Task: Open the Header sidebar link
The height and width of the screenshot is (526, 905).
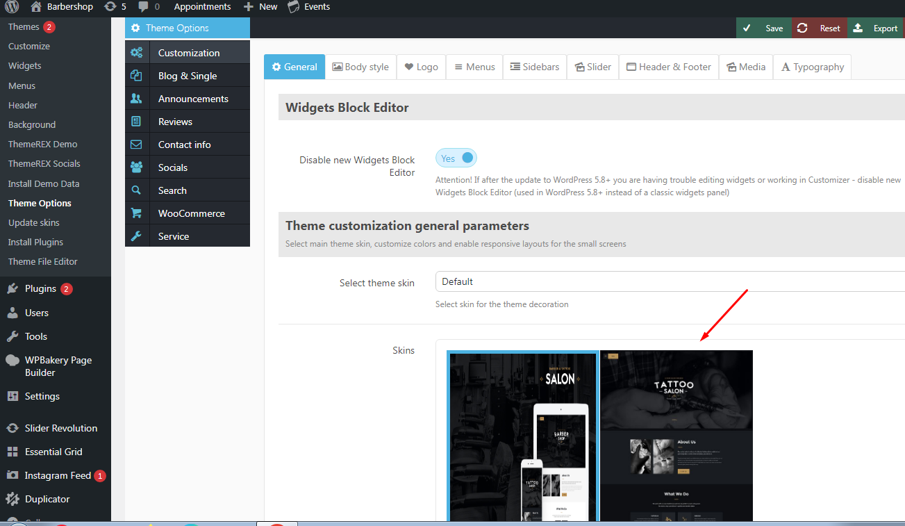Action: click(23, 105)
